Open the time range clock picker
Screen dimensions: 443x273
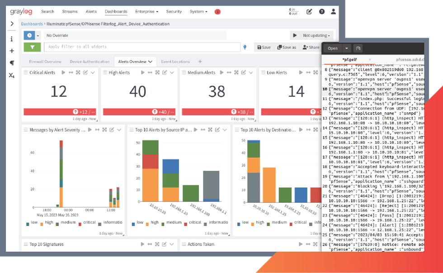click(29, 35)
